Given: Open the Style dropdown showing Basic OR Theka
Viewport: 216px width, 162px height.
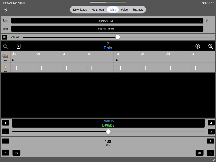Looking at the screenshot, I should point(108,29).
